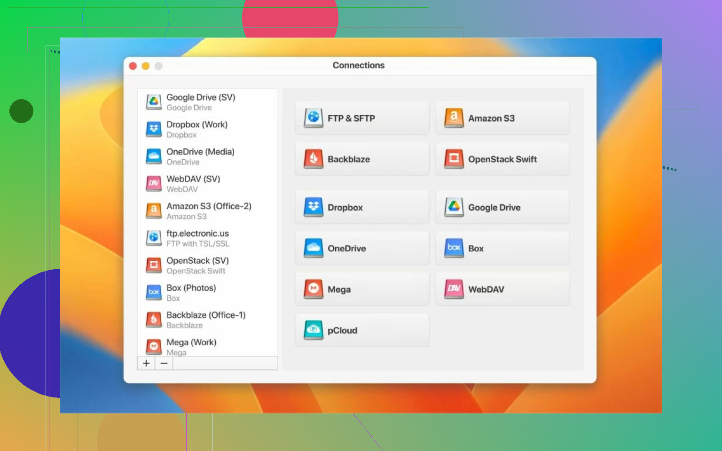Click the WebDAV drive icon in grid
This screenshot has height=451, width=722.
[x=454, y=289]
